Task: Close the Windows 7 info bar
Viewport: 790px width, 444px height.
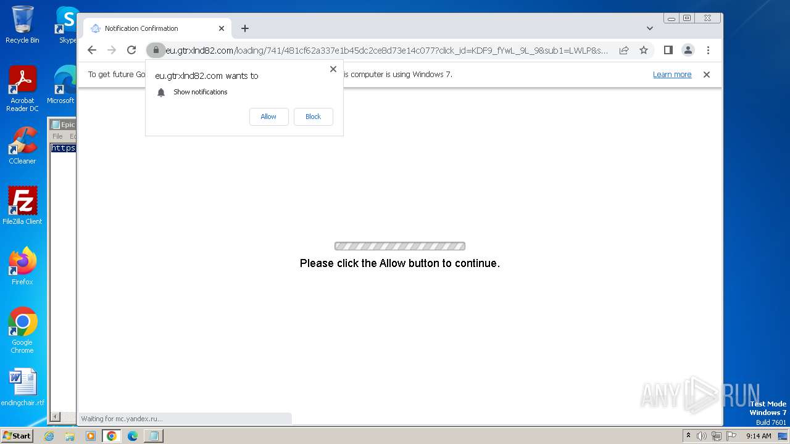Action: (x=707, y=75)
